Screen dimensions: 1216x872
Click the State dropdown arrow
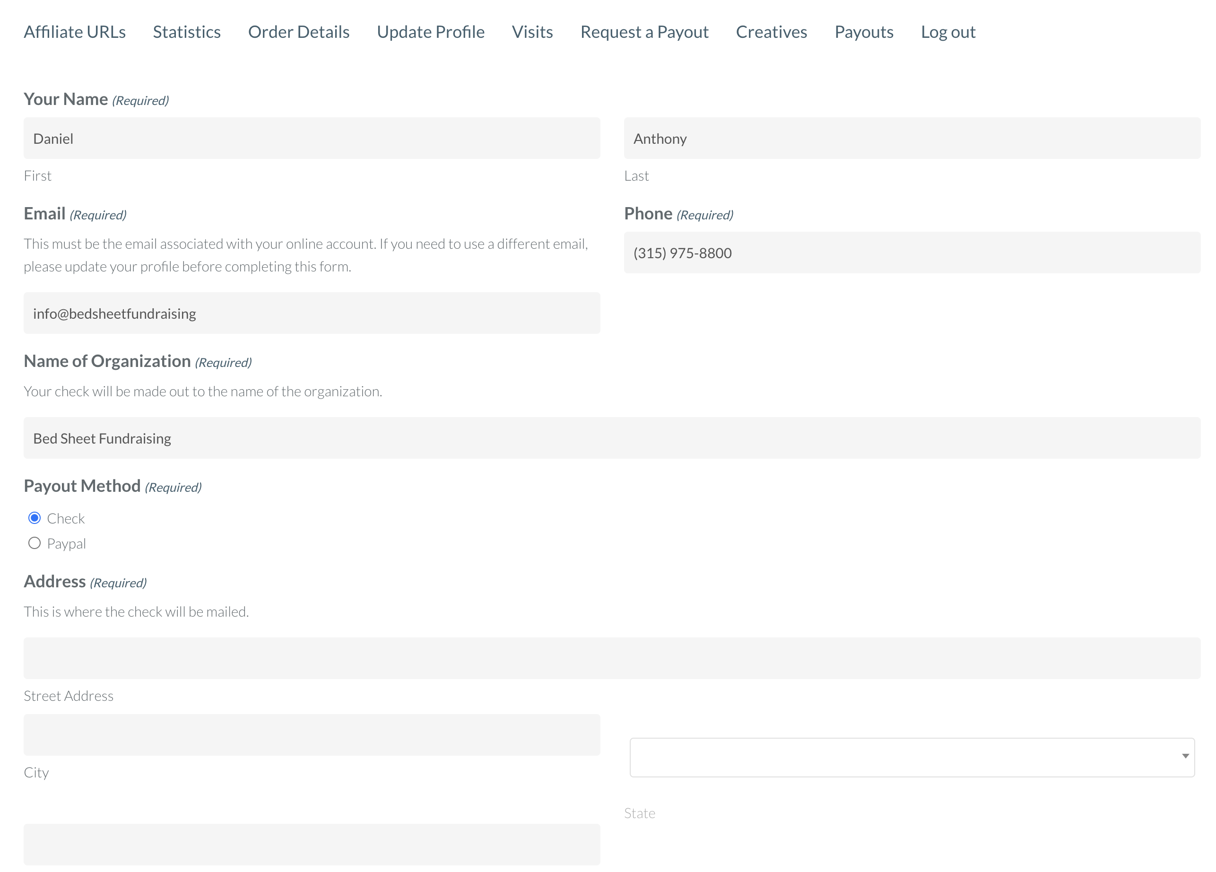coord(1185,756)
